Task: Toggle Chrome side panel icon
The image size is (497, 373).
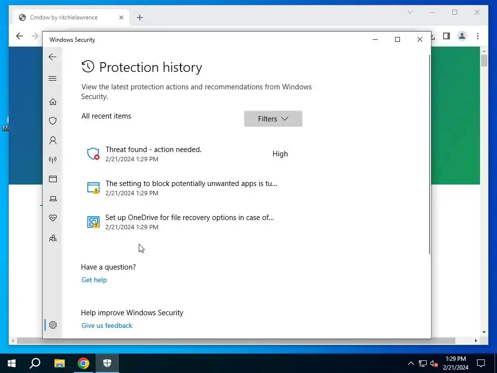Action: (447, 36)
